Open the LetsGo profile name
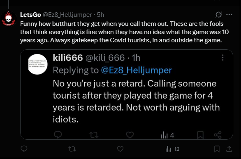 [x=30, y=15]
